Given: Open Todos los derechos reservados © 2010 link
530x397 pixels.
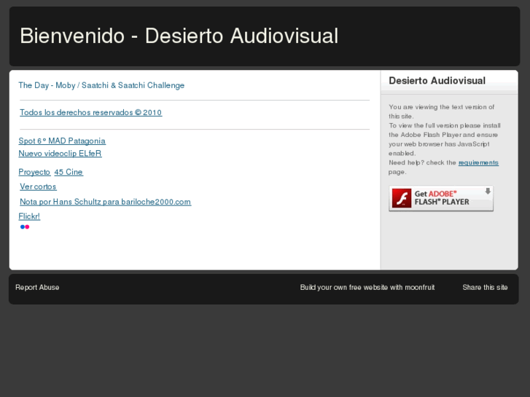Looking at the screenshot, I should (x=90, y=112).
